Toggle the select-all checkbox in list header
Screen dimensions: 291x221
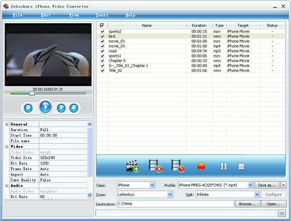[x=102, y=25]
